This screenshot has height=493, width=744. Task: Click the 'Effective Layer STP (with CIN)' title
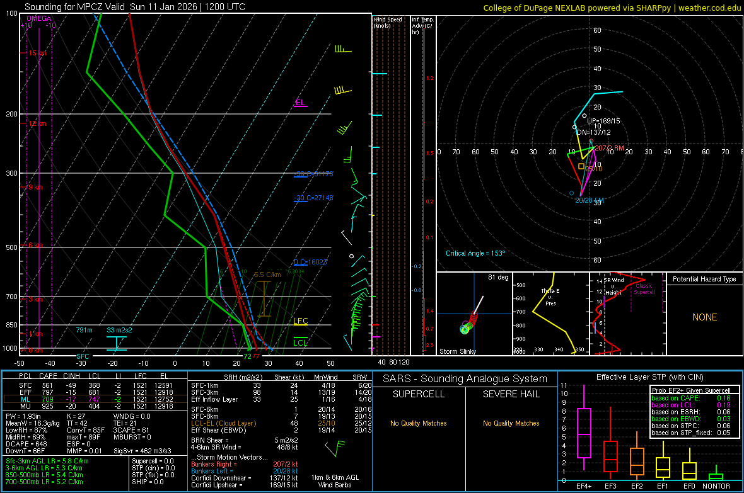[649, 377]
